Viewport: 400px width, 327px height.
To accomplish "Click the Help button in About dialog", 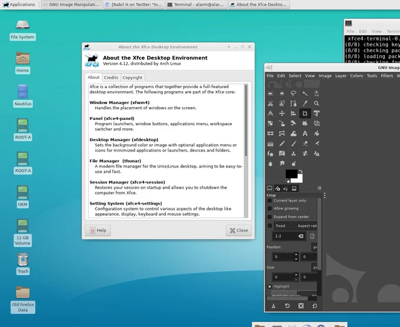I will click(x=98, y=231).
